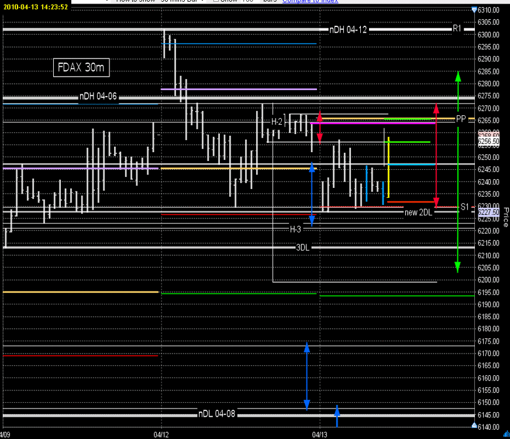
Task: Click the 6190.00 price axis value
Action: click(x=488, y=304)
